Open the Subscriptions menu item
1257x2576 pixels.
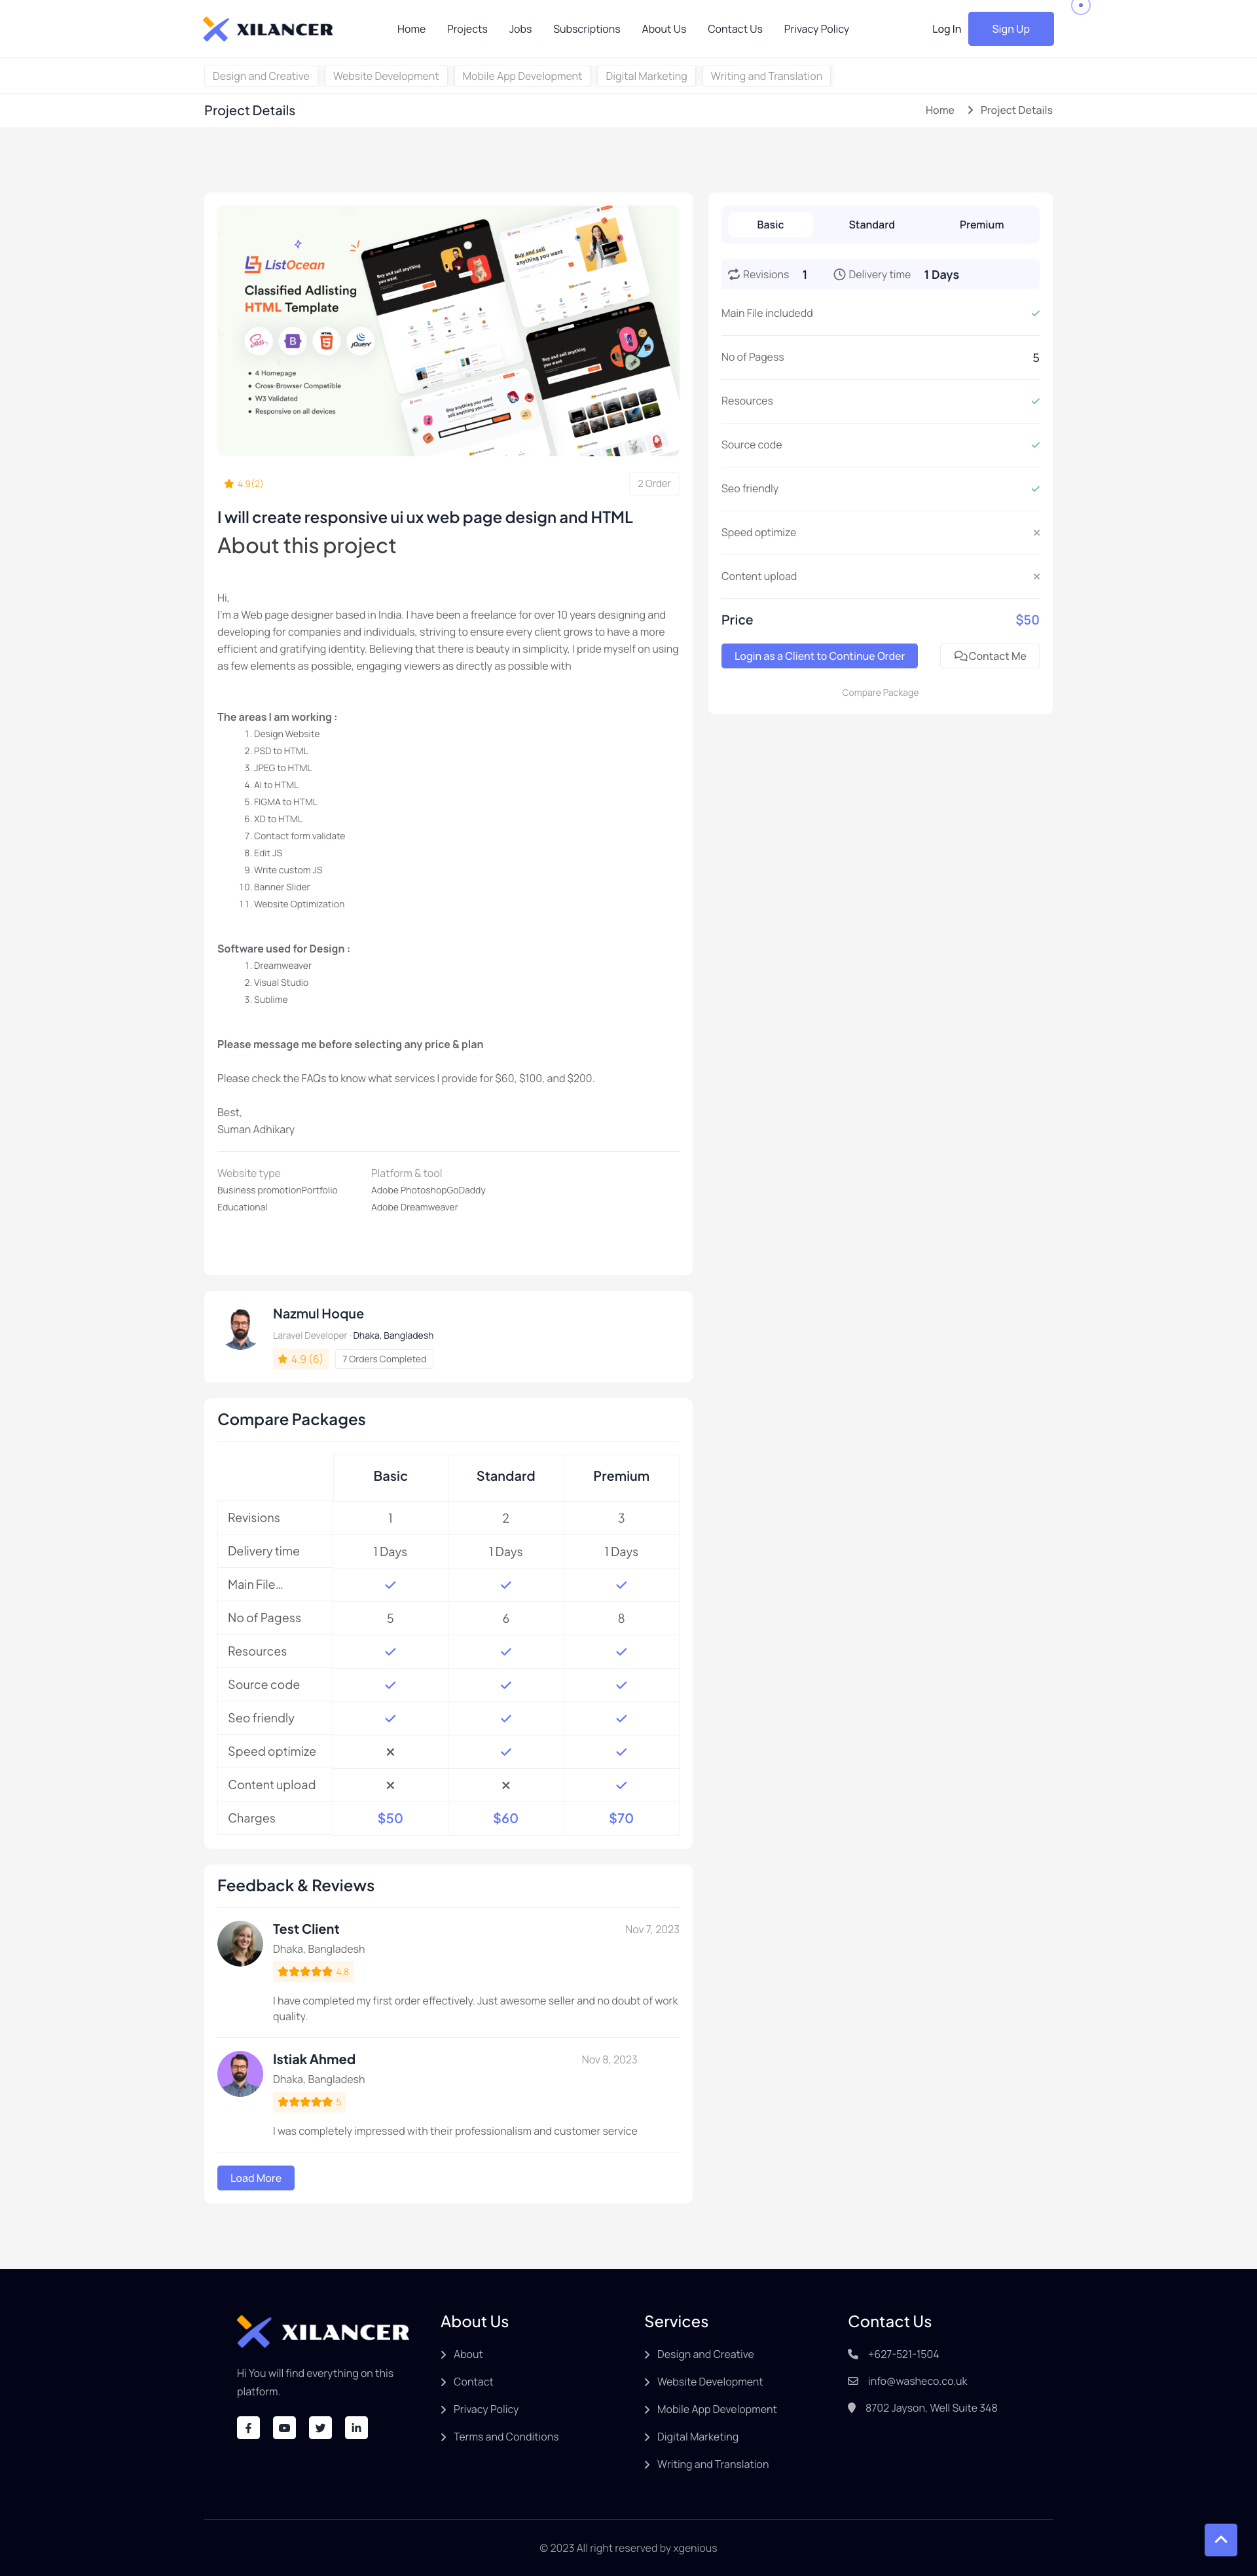pyautogui.click(x=586, y=29)
